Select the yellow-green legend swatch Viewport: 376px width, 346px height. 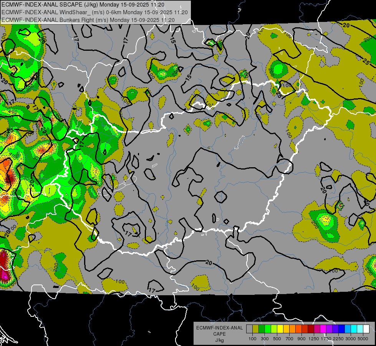coord(274,329)
